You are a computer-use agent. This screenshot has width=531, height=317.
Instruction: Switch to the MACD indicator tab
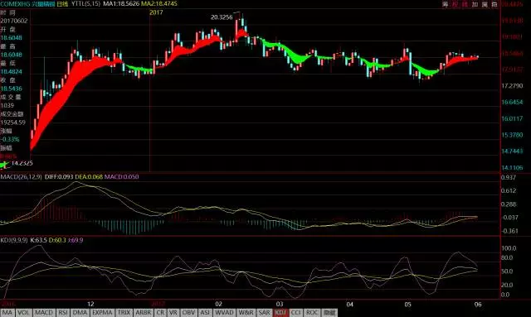click(x=44, y=313)
